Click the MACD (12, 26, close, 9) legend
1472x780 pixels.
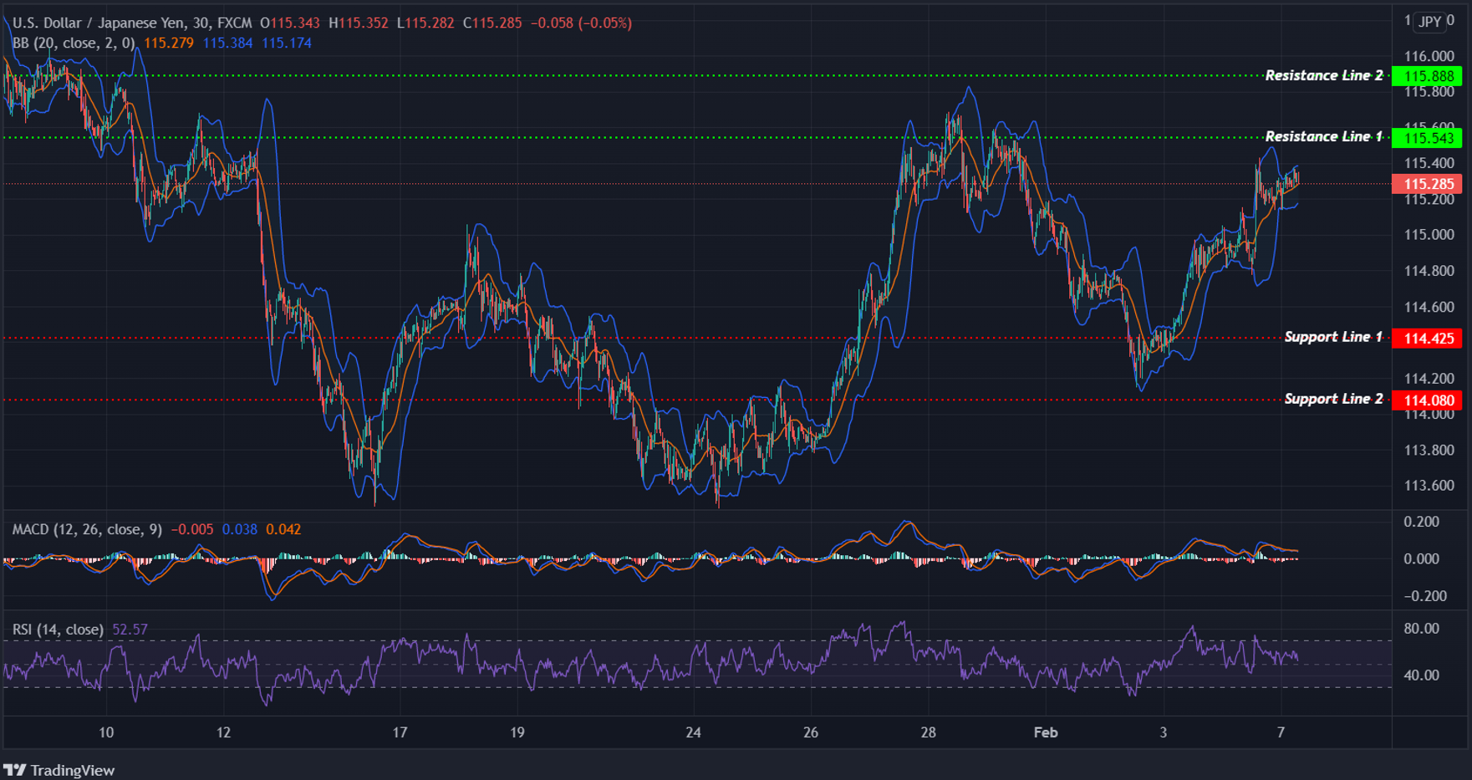pyautogui.click(x=84, y=528)
